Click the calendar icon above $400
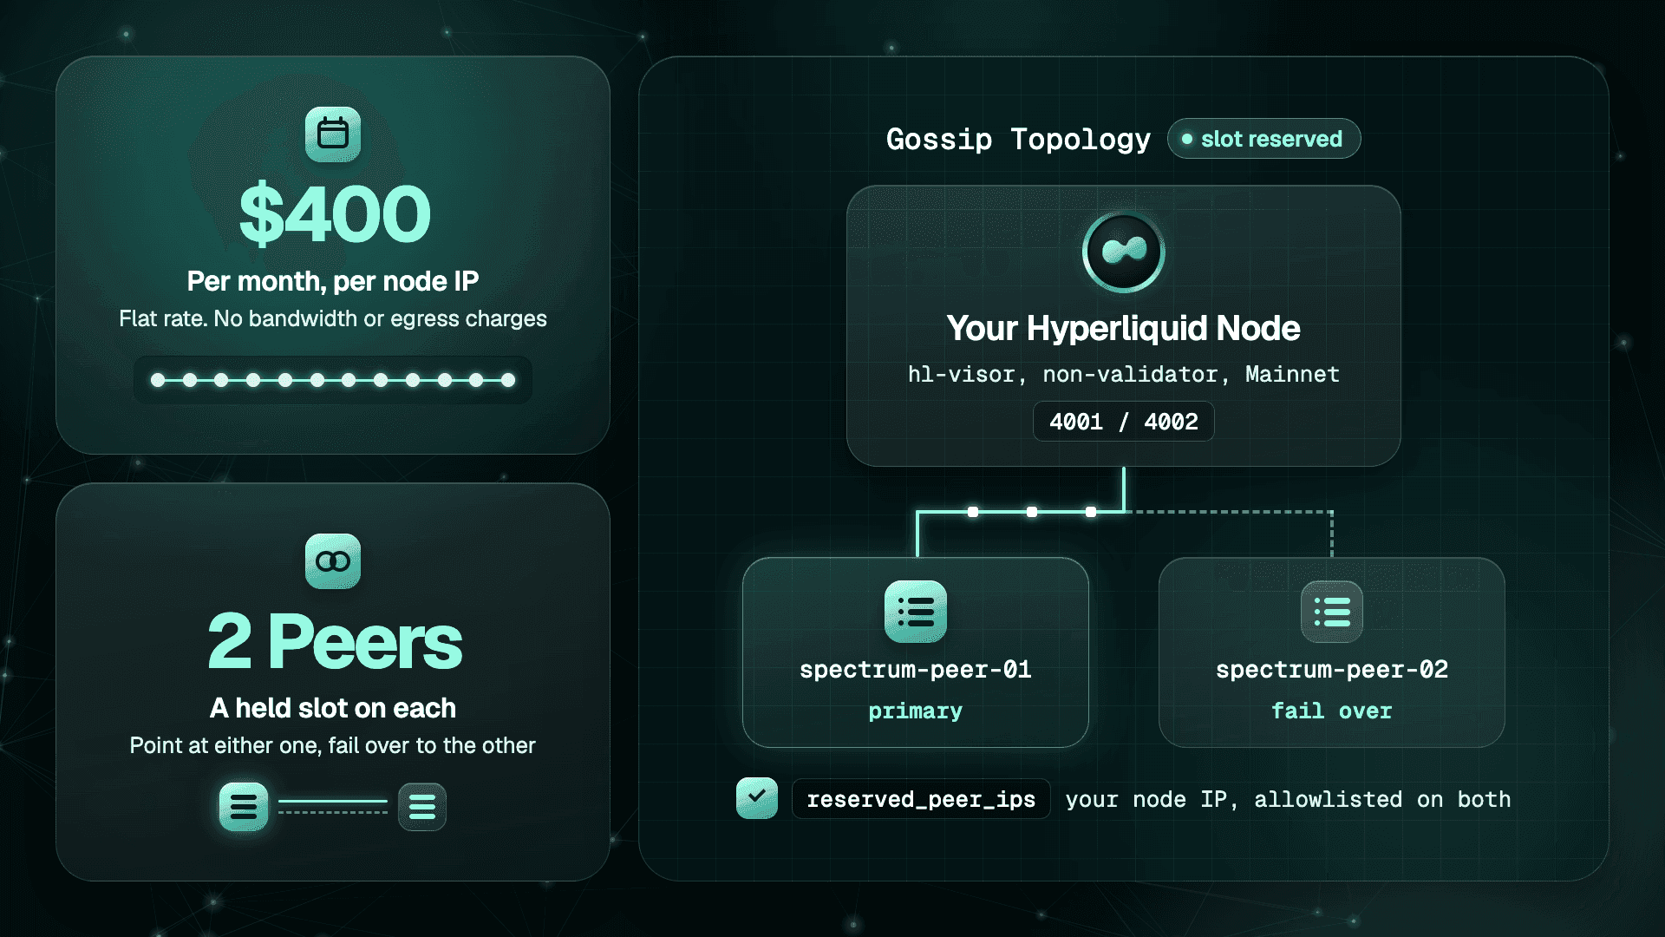 [x=333, y=134]
